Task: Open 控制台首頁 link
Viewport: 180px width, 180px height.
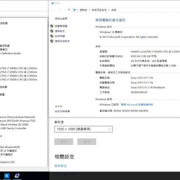Action: point(61,19)
